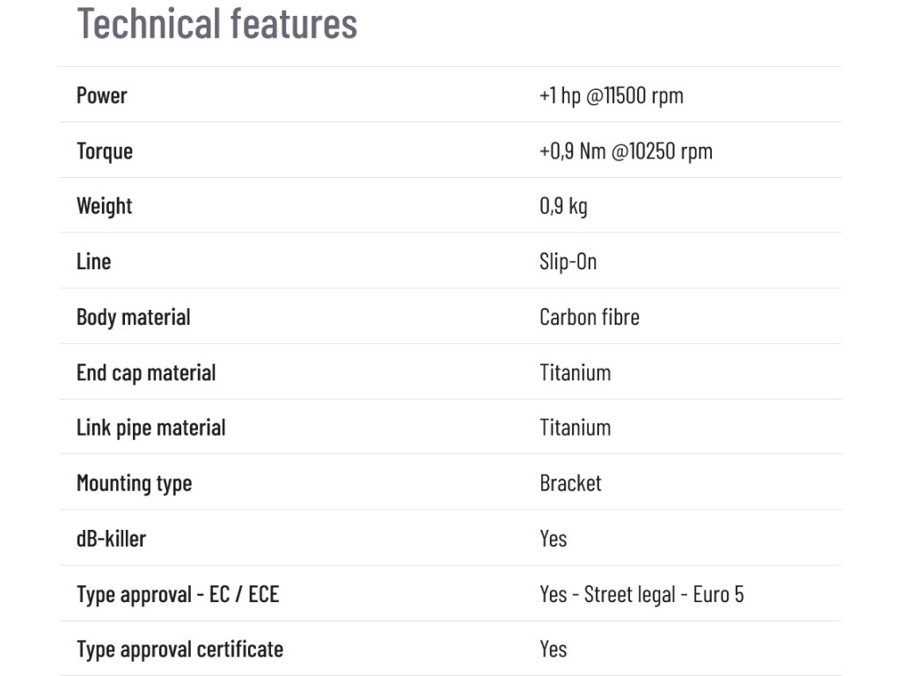Click the Body material label
The width and height of the screenshot is (901, 676).
pos(134,317)
